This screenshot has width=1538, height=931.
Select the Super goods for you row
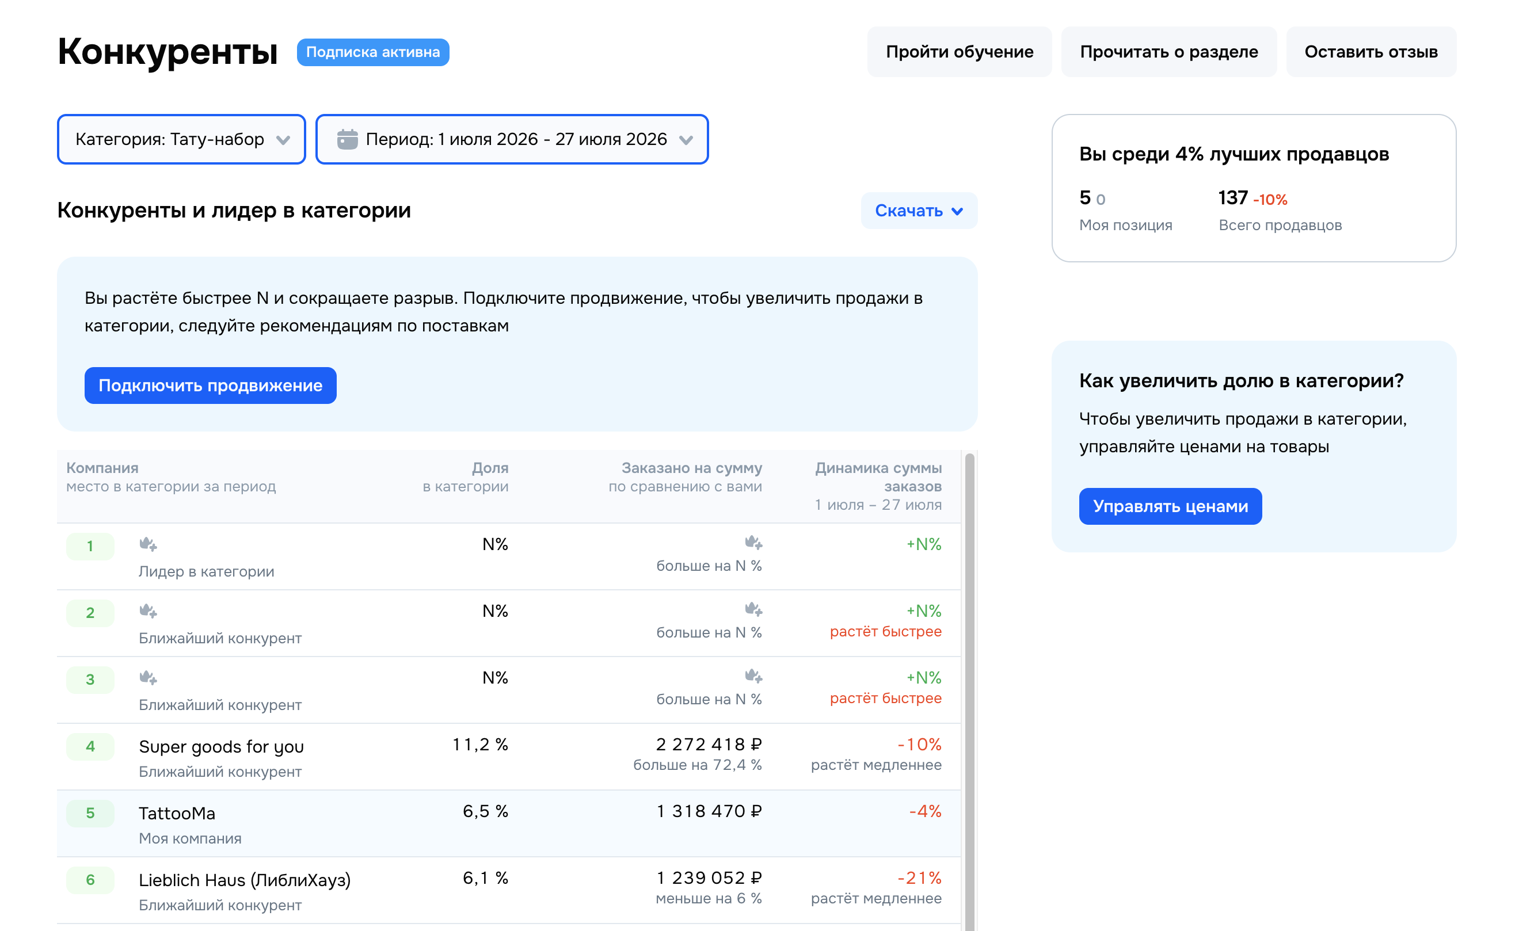[x=509, y=757]
